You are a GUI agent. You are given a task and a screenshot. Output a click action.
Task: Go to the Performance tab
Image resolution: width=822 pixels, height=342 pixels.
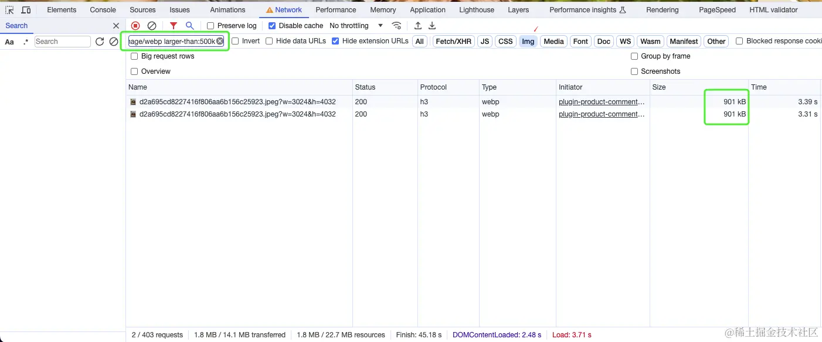pyautogui.click(x=336, y=10)
